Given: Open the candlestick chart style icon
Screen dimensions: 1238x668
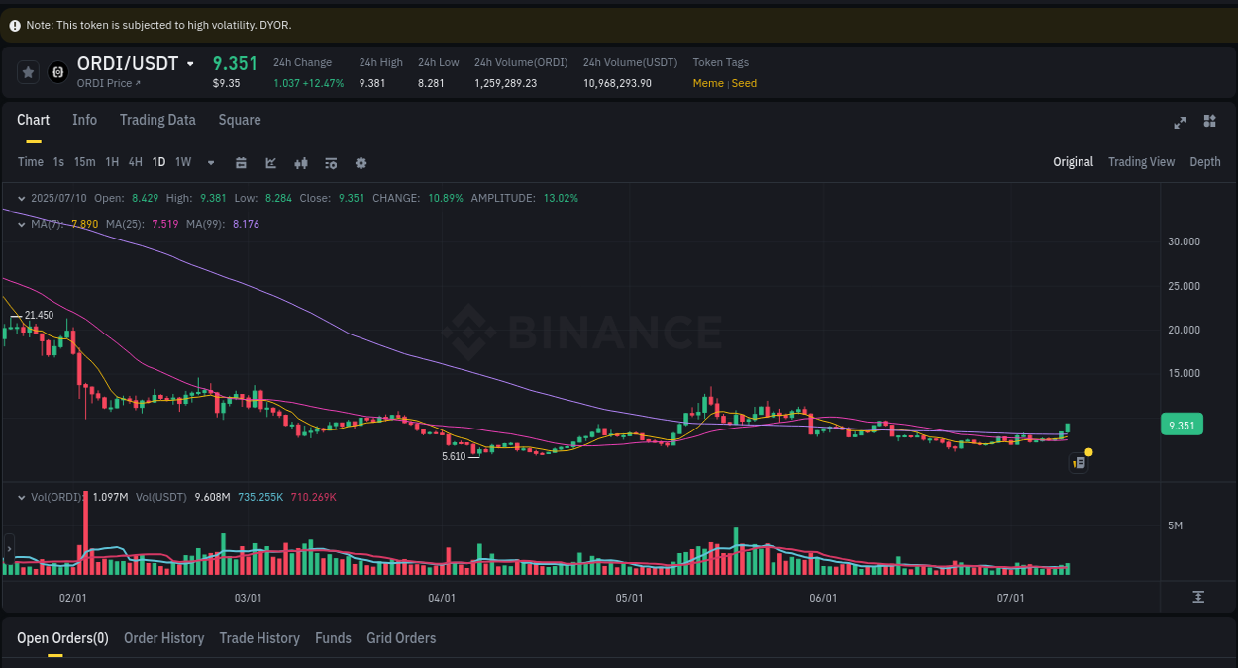Looking at the screenshot, I should [x=300, y=162].
